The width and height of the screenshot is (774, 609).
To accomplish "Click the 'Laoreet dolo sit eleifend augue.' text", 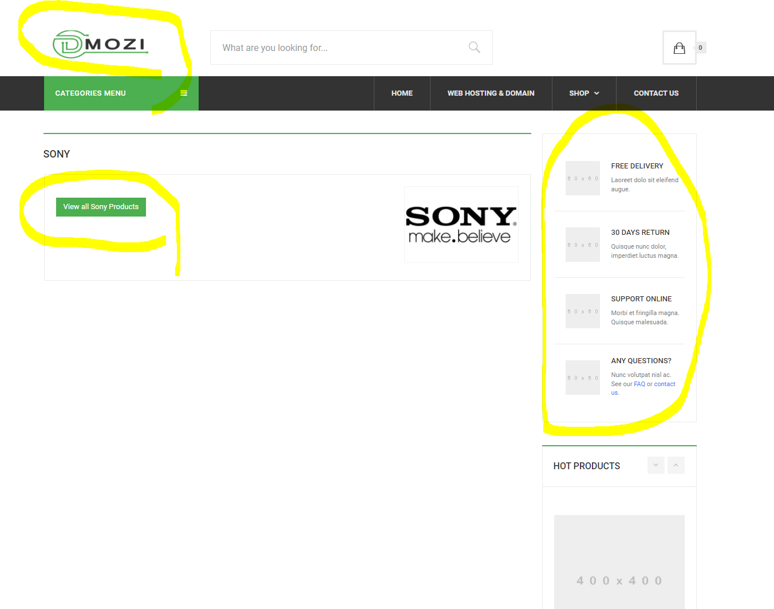I will [x=645, y=184].
